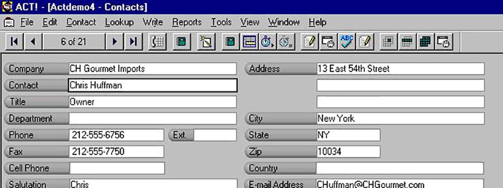Open the row-highlighted calendar grid icon
The image size is (503, 188).
click(x=407, y=42)
